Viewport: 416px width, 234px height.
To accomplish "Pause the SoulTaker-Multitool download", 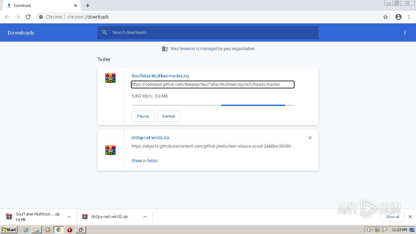I will pos(143,116).
